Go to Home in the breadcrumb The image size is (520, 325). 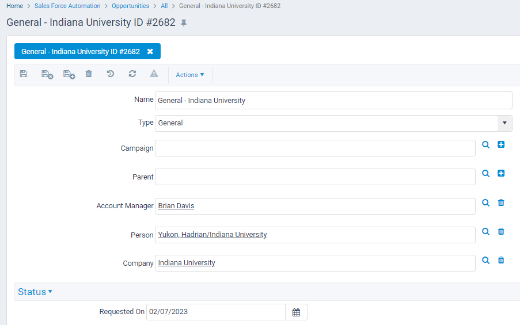14,6
